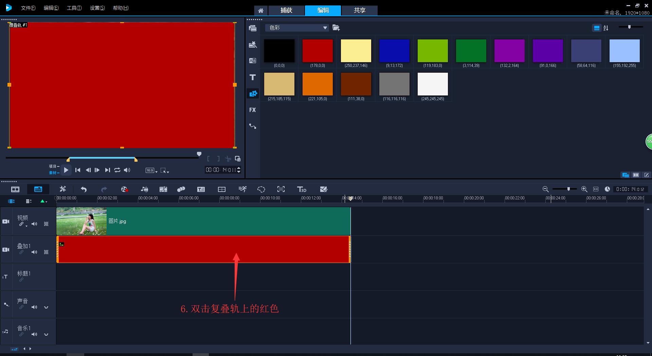
Task: Toggle ripple editing on 标题1 track
Action: coord(21,280)
